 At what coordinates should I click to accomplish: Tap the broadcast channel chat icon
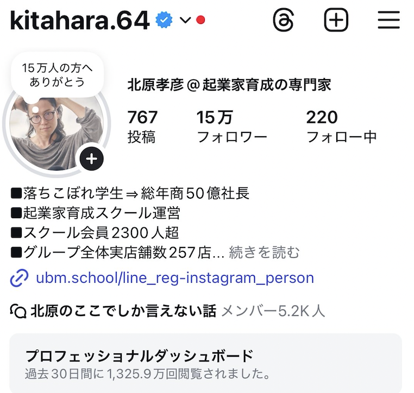(18, 311)
